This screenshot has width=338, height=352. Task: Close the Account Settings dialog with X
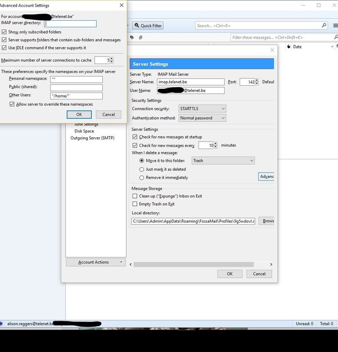(273, 50)
